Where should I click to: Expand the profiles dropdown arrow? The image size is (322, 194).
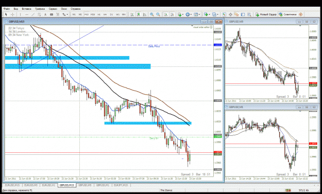click(218, 14)
